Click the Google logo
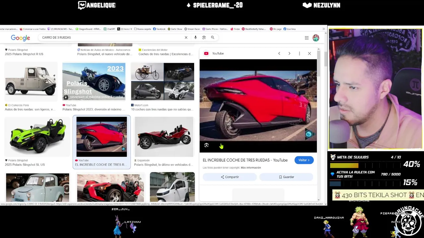 (20, 38)
